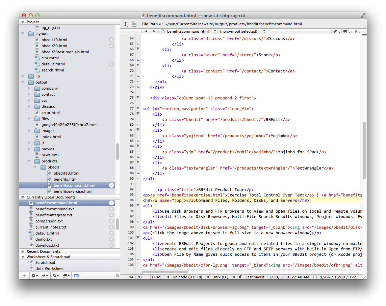The image size is (386, 306).
Task: Select ug_reg.txt at top of project list
Action: coord(51,28)
